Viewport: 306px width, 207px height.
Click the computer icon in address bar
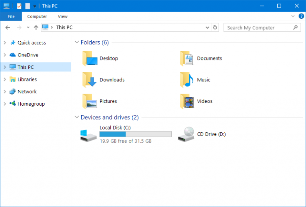(45, 27)
